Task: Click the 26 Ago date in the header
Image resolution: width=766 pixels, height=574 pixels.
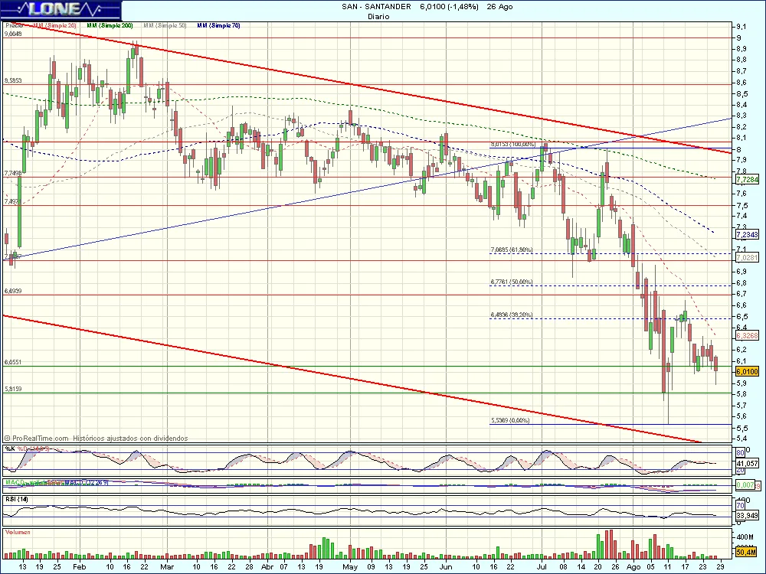Action: [x=499, y=7]
